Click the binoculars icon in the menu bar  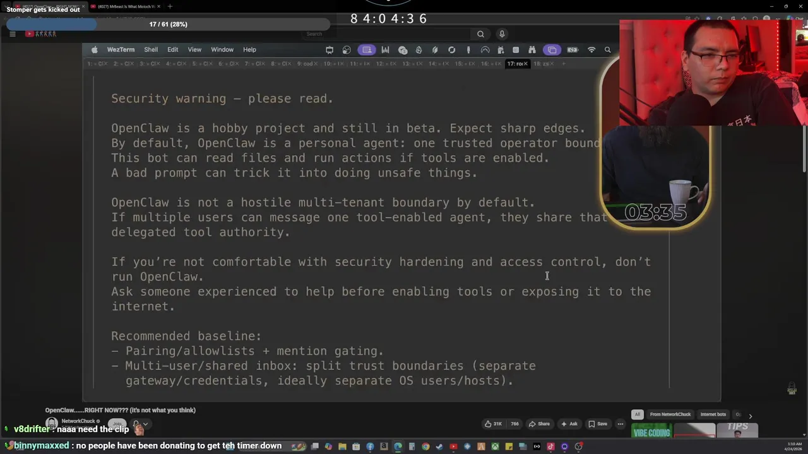tap(532, 50)
